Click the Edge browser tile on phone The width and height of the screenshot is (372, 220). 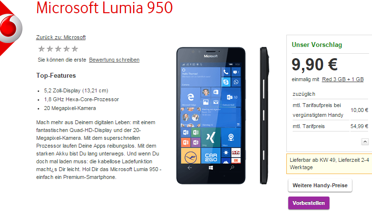pos(190,97)
